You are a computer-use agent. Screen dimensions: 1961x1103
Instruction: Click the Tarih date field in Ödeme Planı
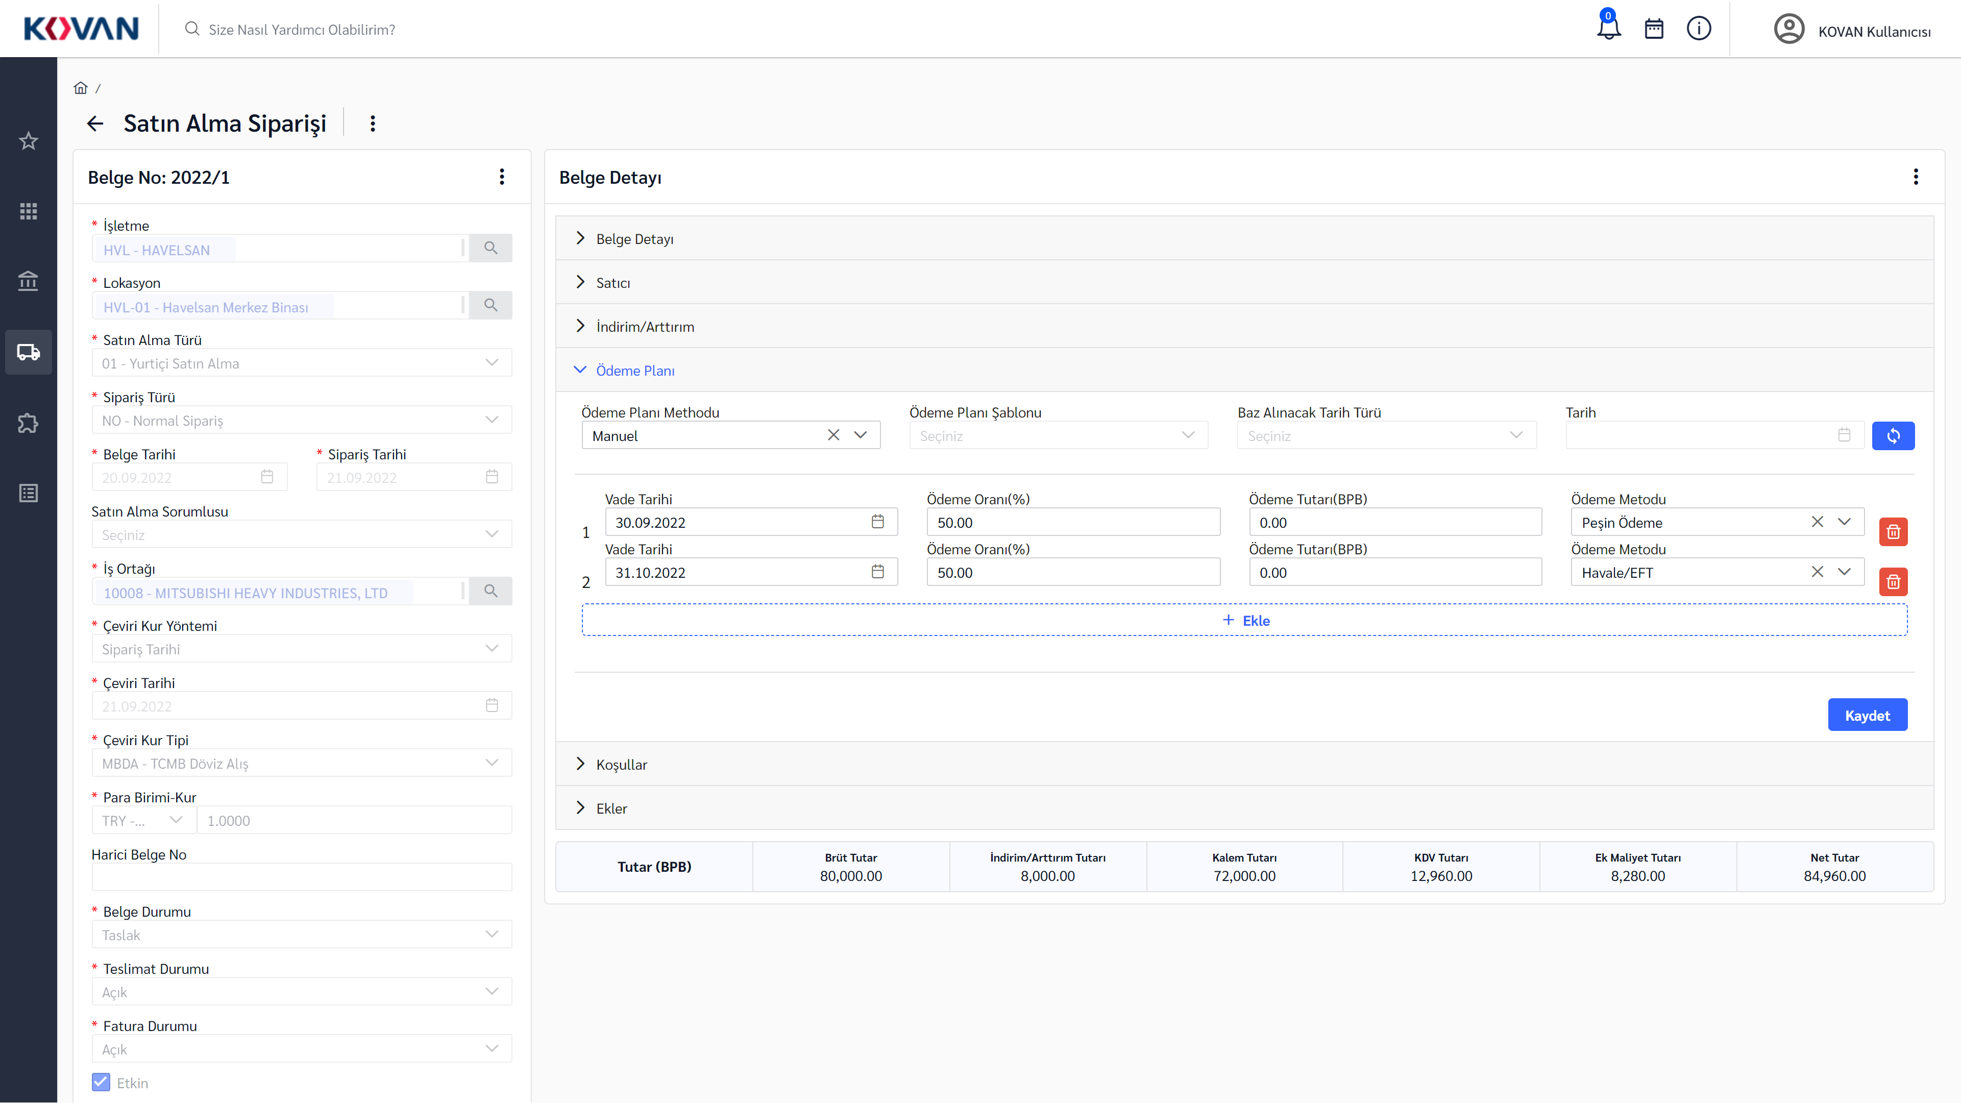pos(1714,435)
